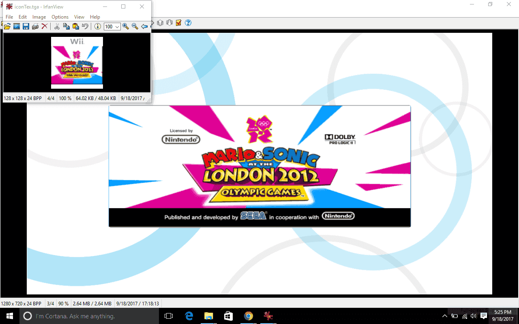
Task: Open Google Chrome from the taskbar
Action: (x=248, y=316)
